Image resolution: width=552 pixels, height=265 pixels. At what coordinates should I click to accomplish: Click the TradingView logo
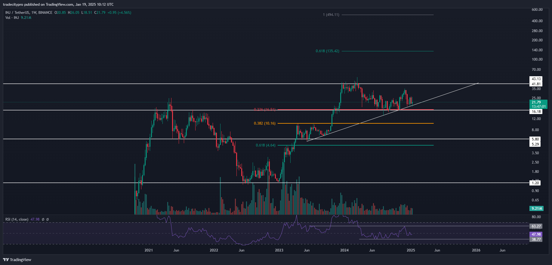tap(17, 260)
